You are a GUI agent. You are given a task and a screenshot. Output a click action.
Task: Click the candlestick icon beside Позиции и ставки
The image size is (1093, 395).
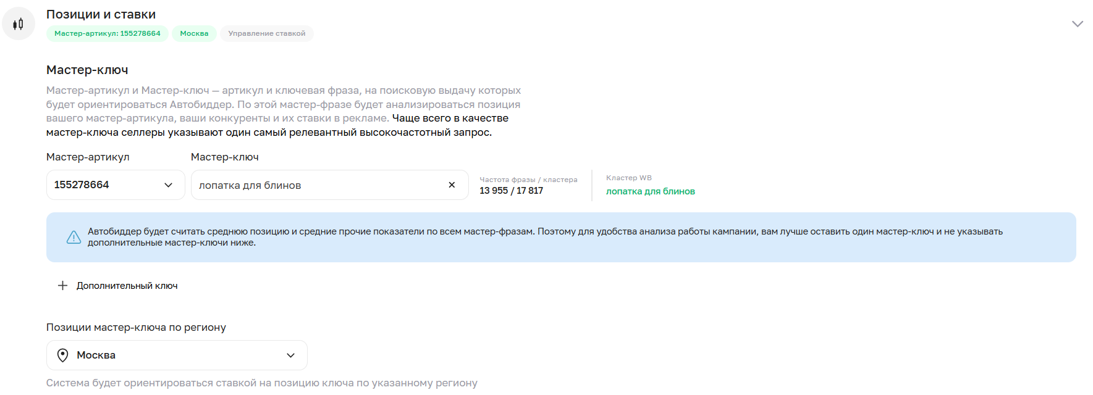coord(19,24)
